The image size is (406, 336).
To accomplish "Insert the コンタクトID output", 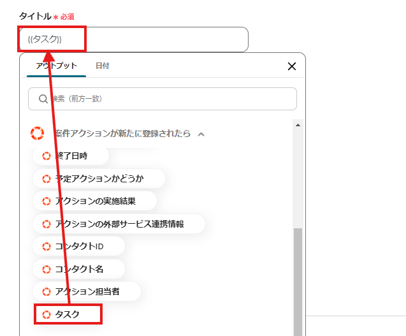I will 79,246.
